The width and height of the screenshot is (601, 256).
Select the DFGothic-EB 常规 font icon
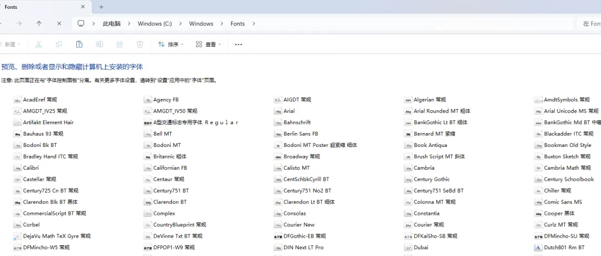(278, 237)
